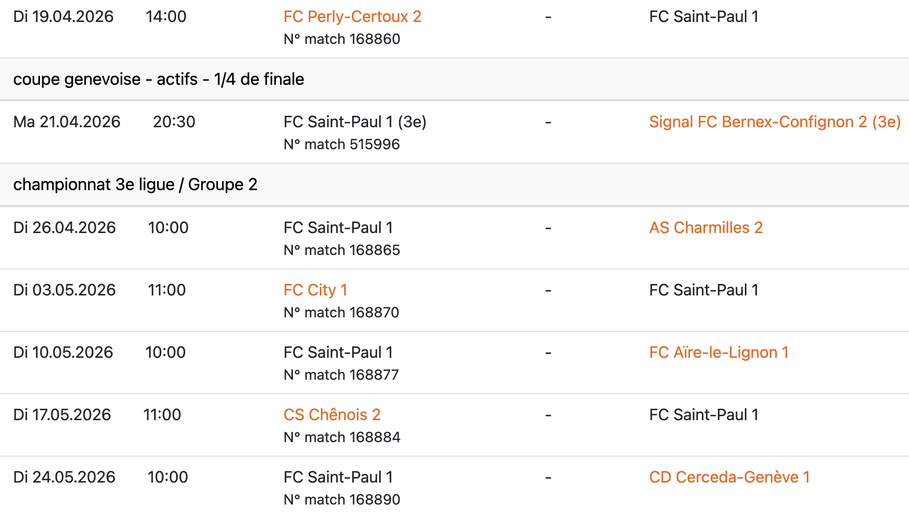This screenshot has width=909, height=514.
Task: Click match number 515996
Action: (342, 145)
